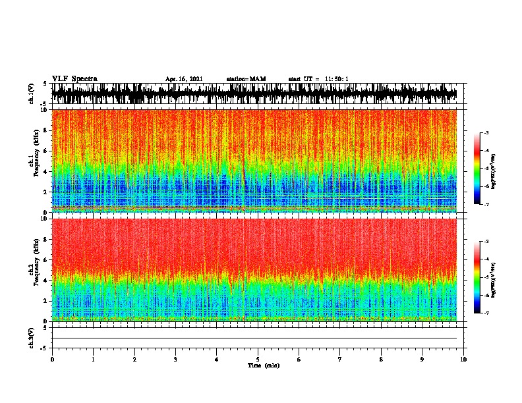Viewport: 522px width, 403px height.
Task: Click the "8" minute tick label on time axis
Action: 381,360
